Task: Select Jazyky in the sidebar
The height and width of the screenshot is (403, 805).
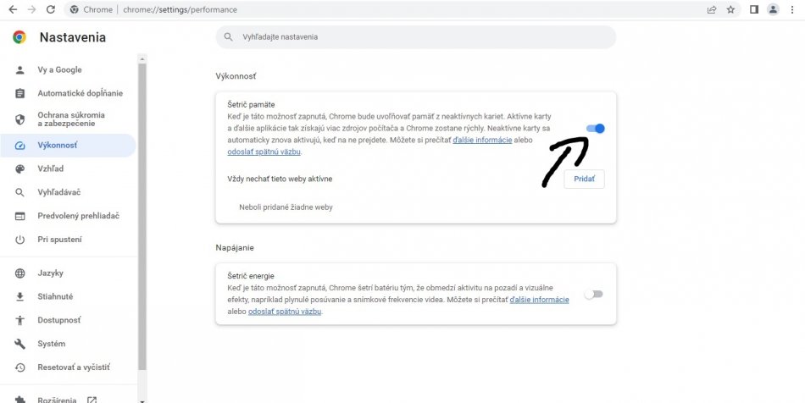Action: 50,273
